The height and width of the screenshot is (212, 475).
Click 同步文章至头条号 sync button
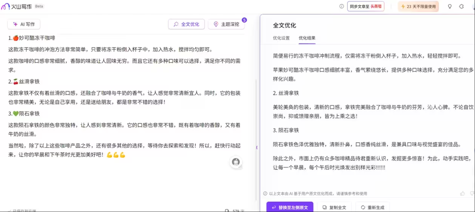366,6
